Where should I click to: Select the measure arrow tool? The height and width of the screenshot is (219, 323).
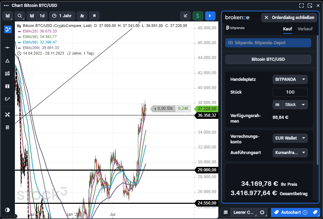pyautogui.click(x=7, y=99)
